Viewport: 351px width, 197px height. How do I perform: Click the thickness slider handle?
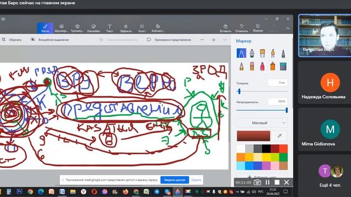tap(239, 91)
